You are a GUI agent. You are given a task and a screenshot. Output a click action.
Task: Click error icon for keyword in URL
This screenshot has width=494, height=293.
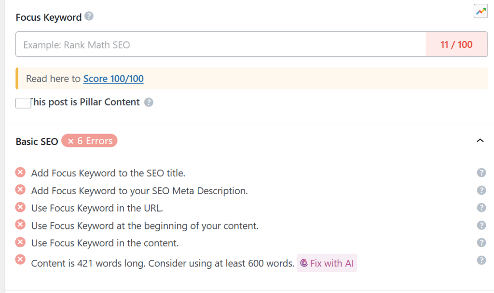[x=20, y=207]
